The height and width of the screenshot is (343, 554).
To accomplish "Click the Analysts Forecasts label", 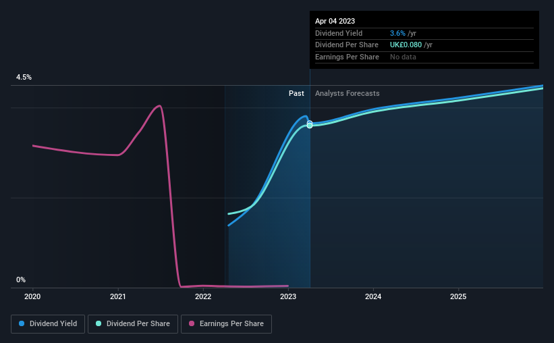I will [348, 93].
